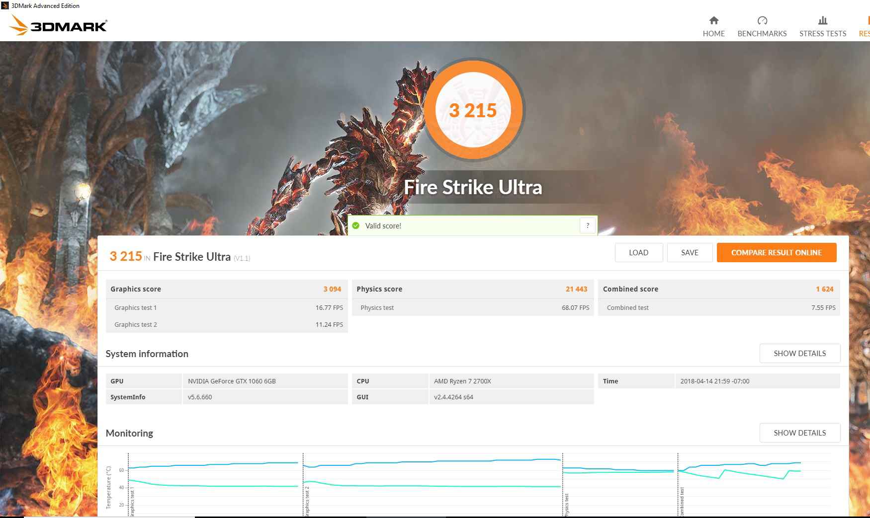Click the GUI version v2.4.4264 s64
The width and height of the screenshot is (870, 518).
pyautogui.click(x=453, y=397)
